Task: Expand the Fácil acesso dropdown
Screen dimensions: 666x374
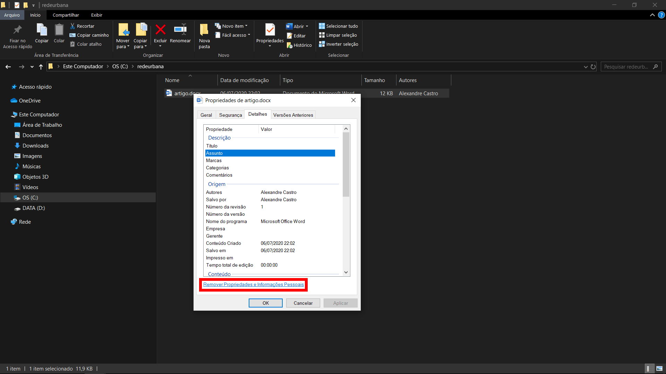Action: click(x=249, y=35)
